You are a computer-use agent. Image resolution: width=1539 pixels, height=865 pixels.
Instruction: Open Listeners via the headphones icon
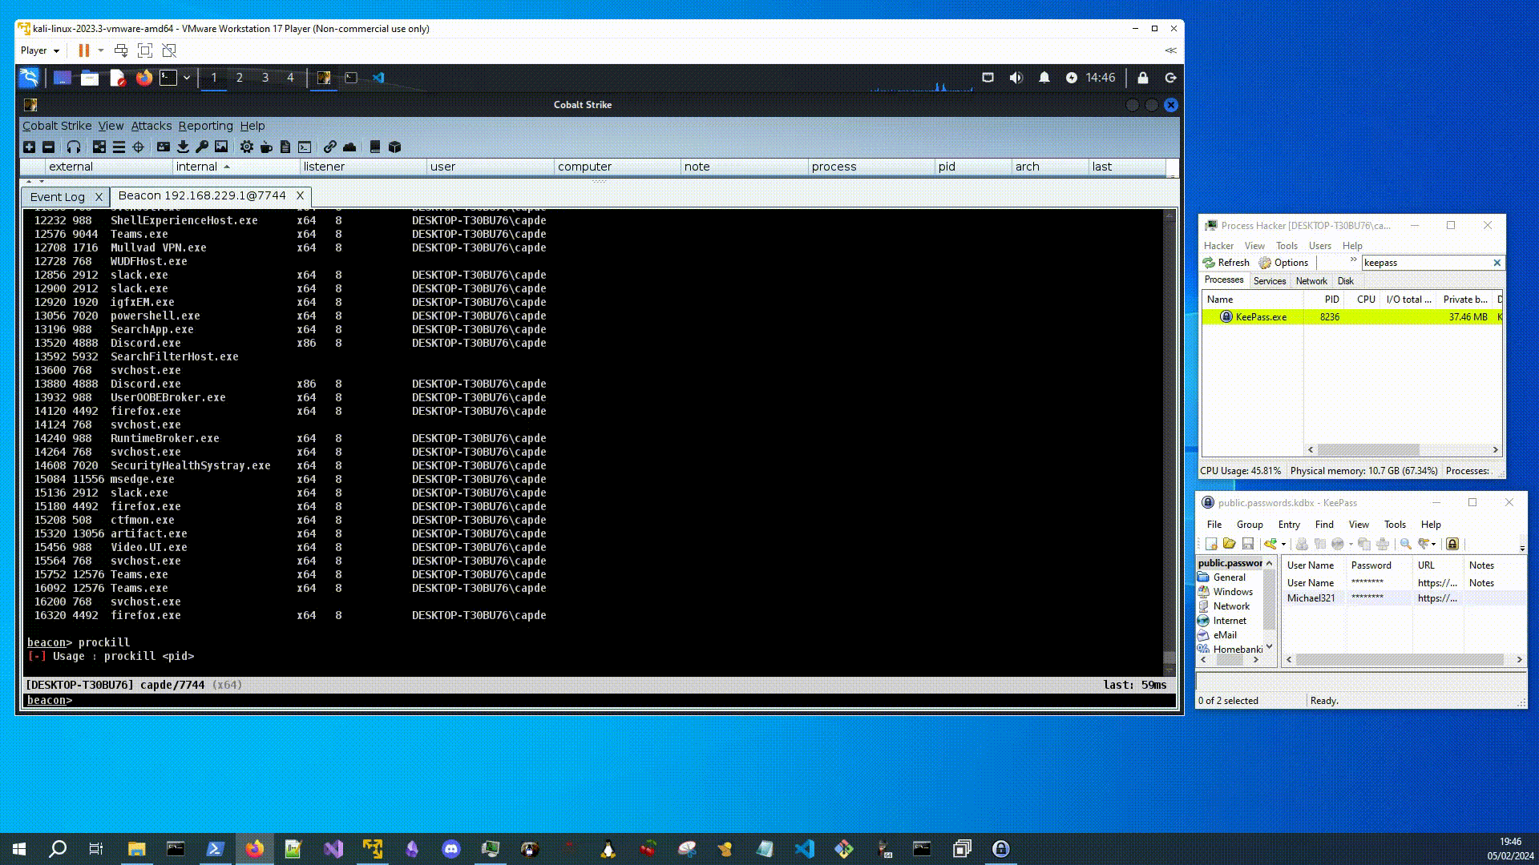coord(74,147)
